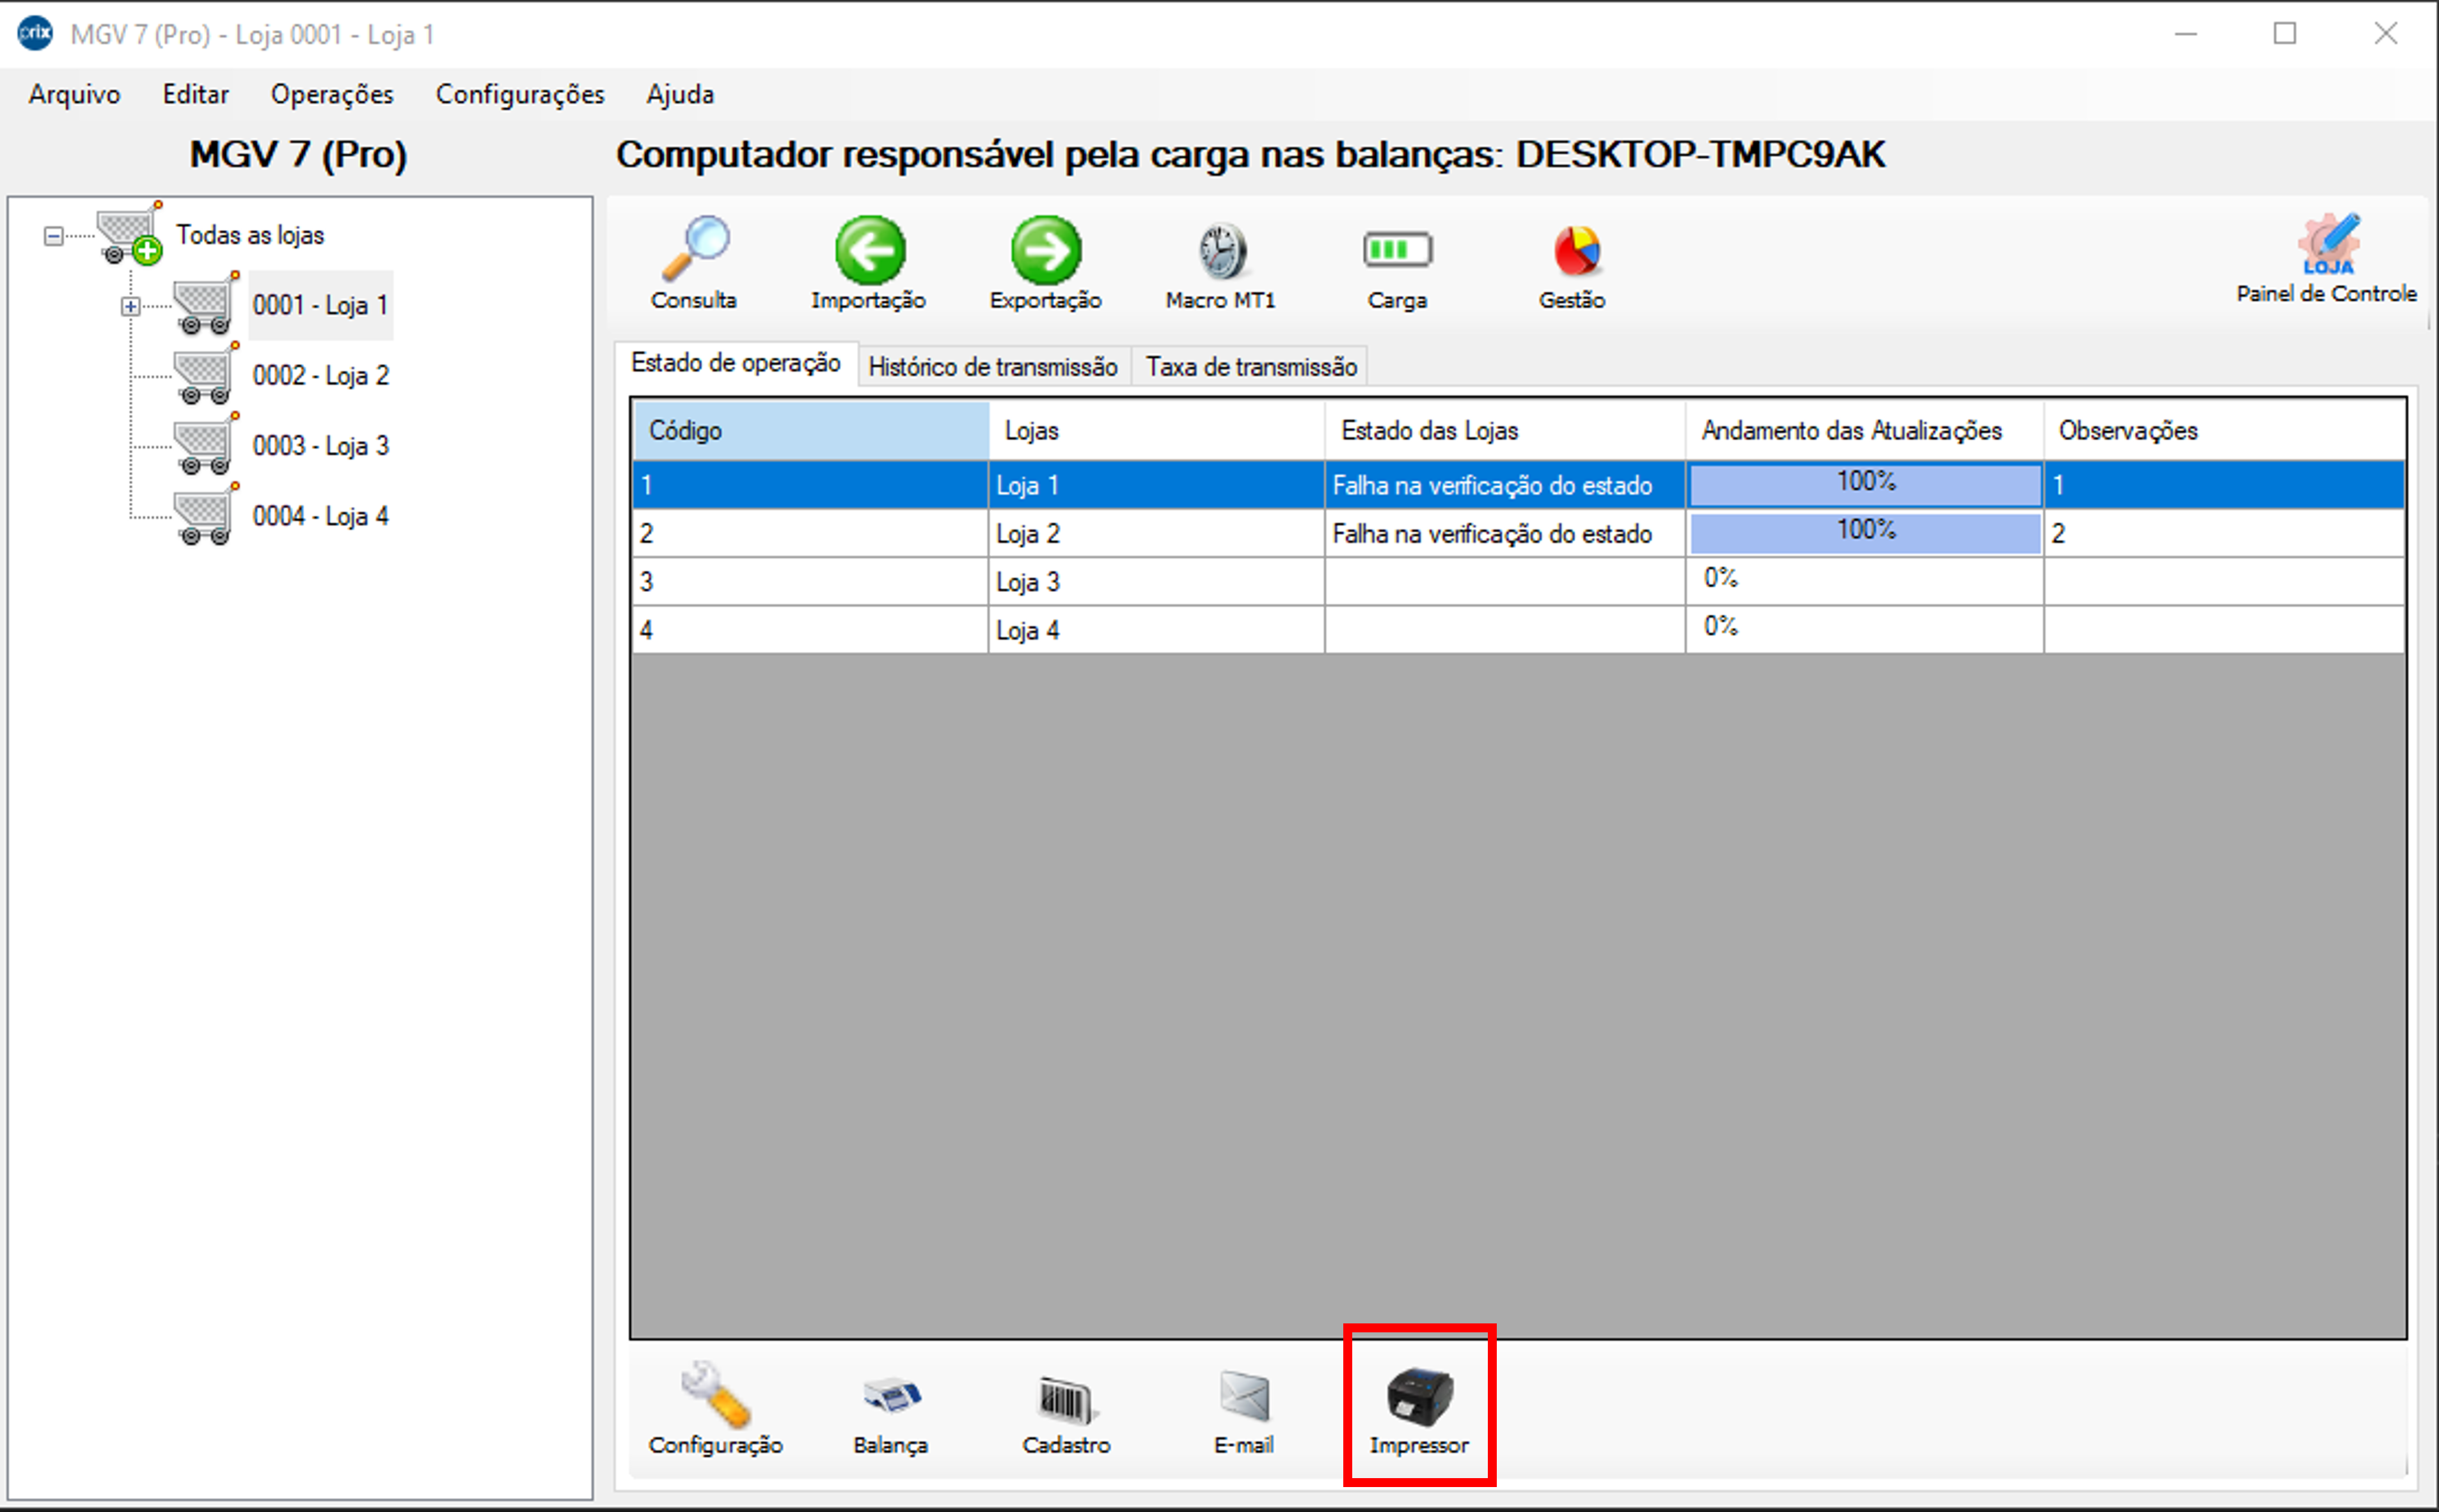Click Observações cell of the Loja 2 row
The width and height of the screenshot is (2439, 1512).
(2225, 533)
